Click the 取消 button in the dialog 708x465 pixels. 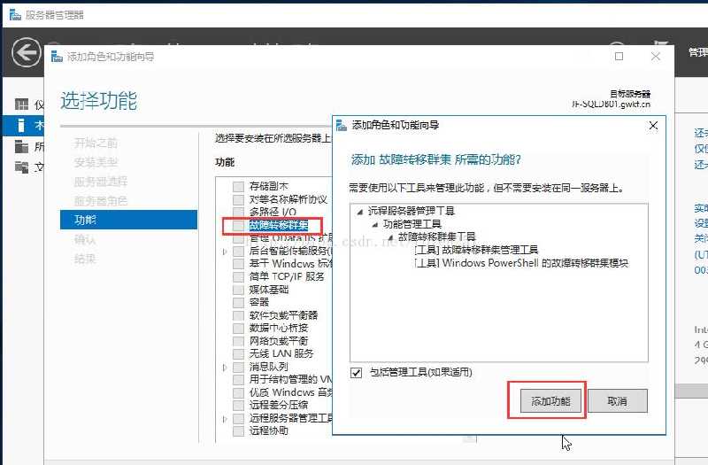coord(617,401)
